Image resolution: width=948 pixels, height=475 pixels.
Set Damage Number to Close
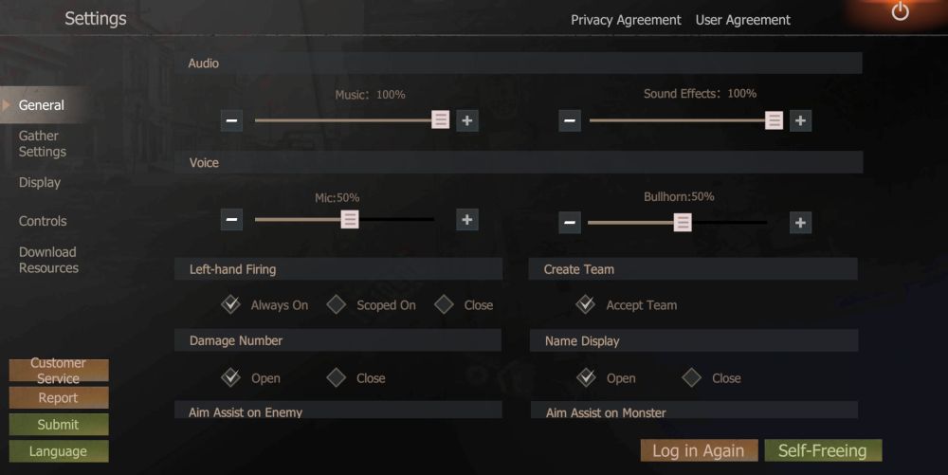pyautogui.click(x=337, y=377)
